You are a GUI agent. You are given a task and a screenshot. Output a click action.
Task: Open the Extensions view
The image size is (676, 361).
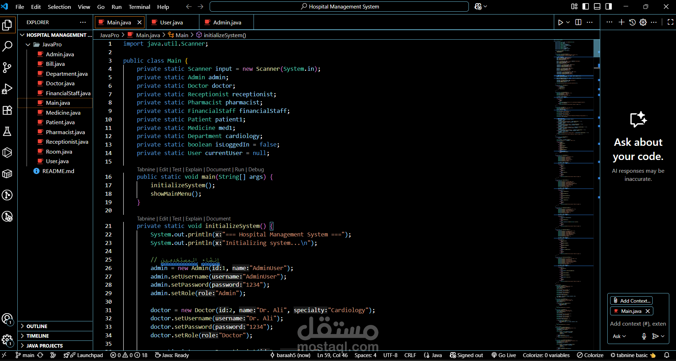[x=7, y=110]
